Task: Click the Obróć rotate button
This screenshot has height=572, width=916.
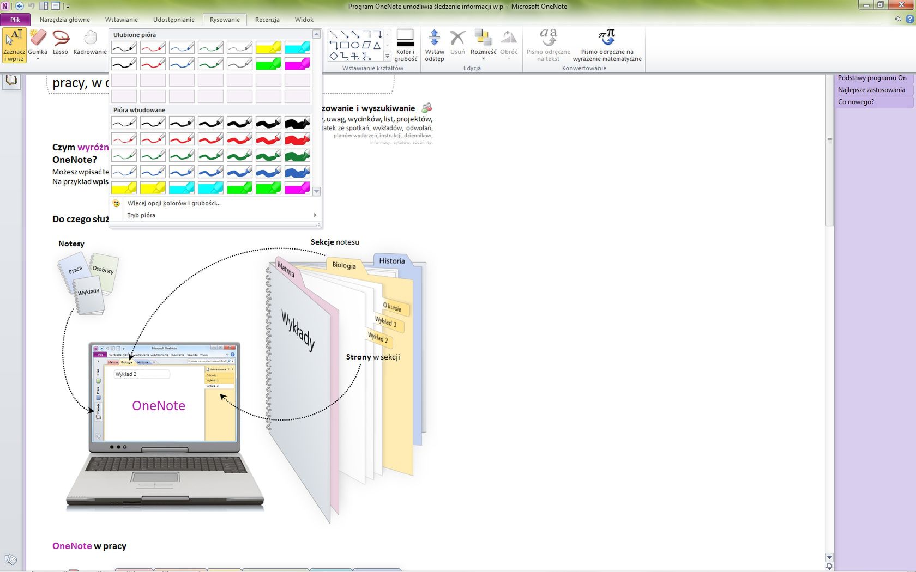Action: tap(509, 46)
